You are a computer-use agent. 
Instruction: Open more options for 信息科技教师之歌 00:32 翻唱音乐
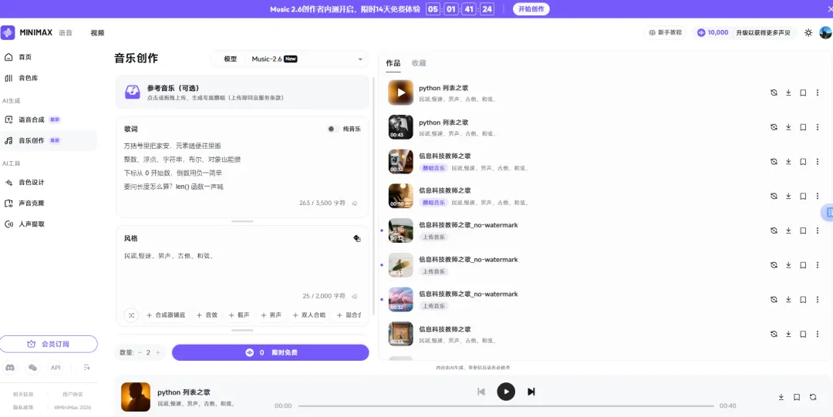(818, 162)
